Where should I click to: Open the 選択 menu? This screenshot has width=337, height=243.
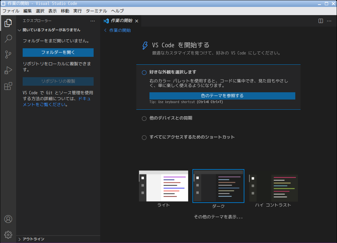40,11
